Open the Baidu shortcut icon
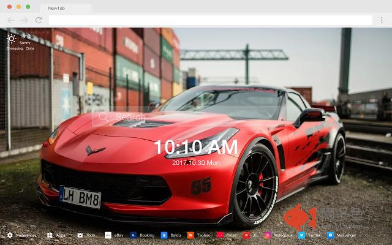Image resolution: width=392 pixels, height=245 pixels. (164, 235)
